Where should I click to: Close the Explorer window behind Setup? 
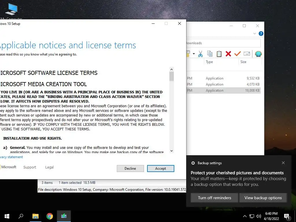tap(258, 26)
